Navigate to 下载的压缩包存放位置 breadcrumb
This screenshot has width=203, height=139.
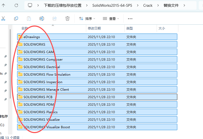[x=63, y=5]
